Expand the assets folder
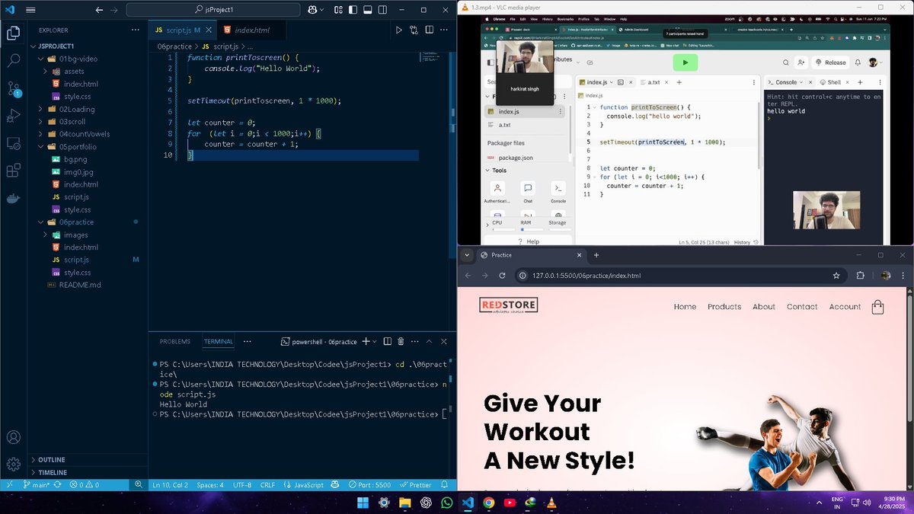Screen dimensions: 914x514 click(46, 71)
